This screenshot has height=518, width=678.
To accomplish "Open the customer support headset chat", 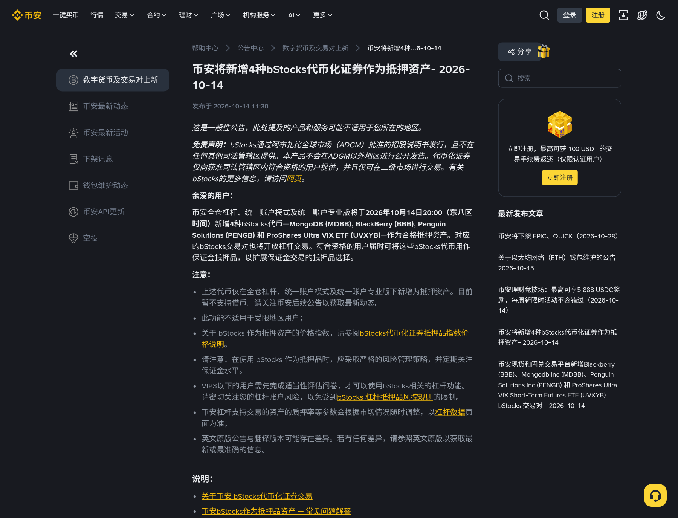I will [655, 495].
